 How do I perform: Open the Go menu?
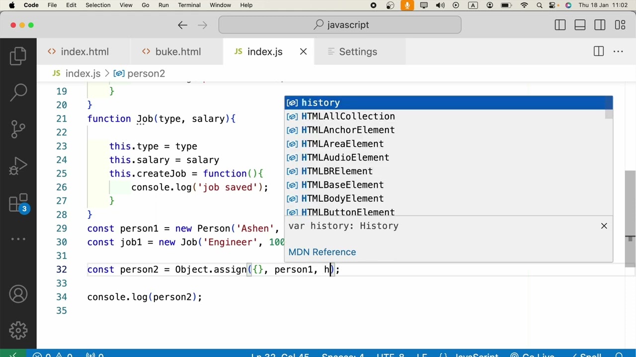145,5
